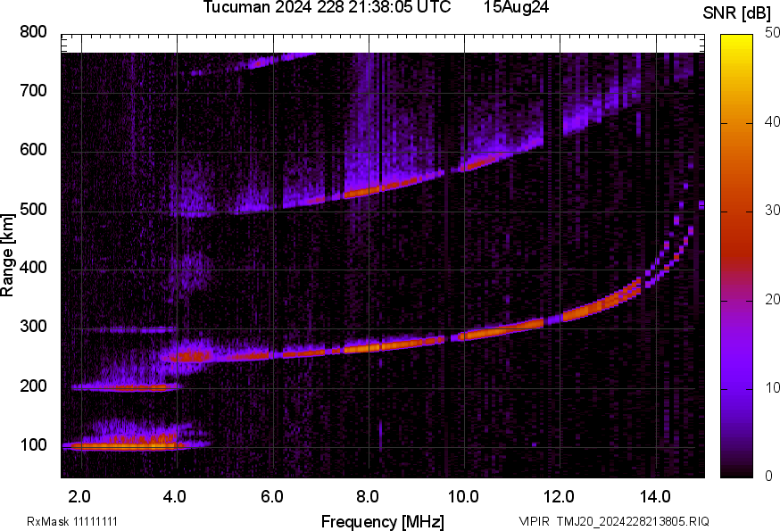This screenshot has height=531, width=780.
Task: Click the SNR colorbar gradient
Action: pyautogui.click(x=736, y=256)
